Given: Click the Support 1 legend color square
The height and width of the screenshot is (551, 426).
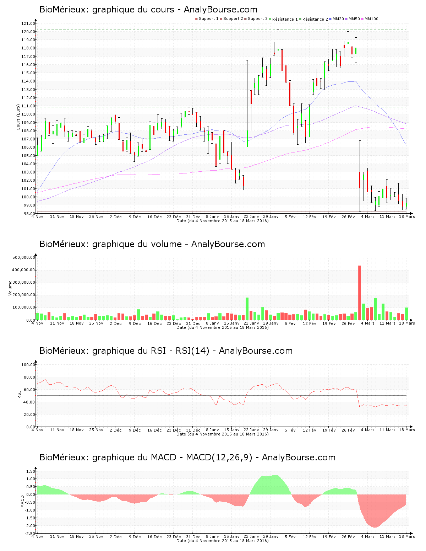Looking at the screenshot, I should (196, 19).
